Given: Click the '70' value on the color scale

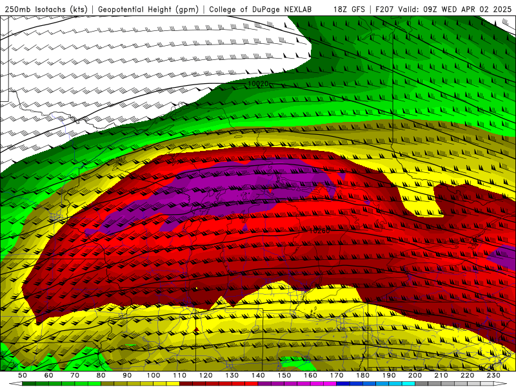Looking at the screenshot, I should pyautogui.click(x=75, y=375).
